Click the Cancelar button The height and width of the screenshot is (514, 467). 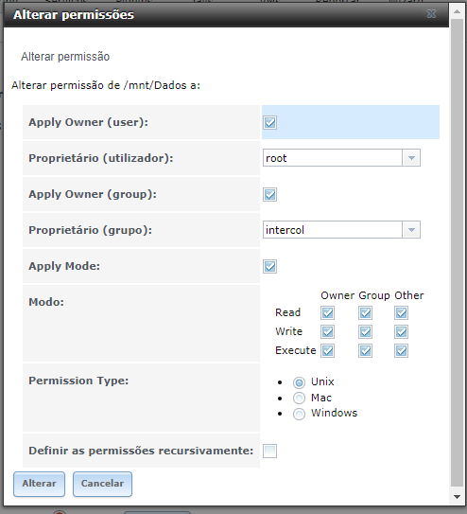pos(102,484)
